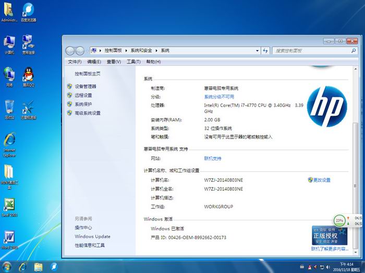Open the 工具(T) menu
Viewport: 365px width, 273px height.
click(133, 61)
